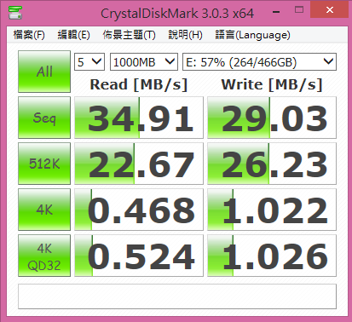The height and width of the screenshot is (322, 352).
Task: Click the Seq write result 29.03
Action: click(272, 118)
